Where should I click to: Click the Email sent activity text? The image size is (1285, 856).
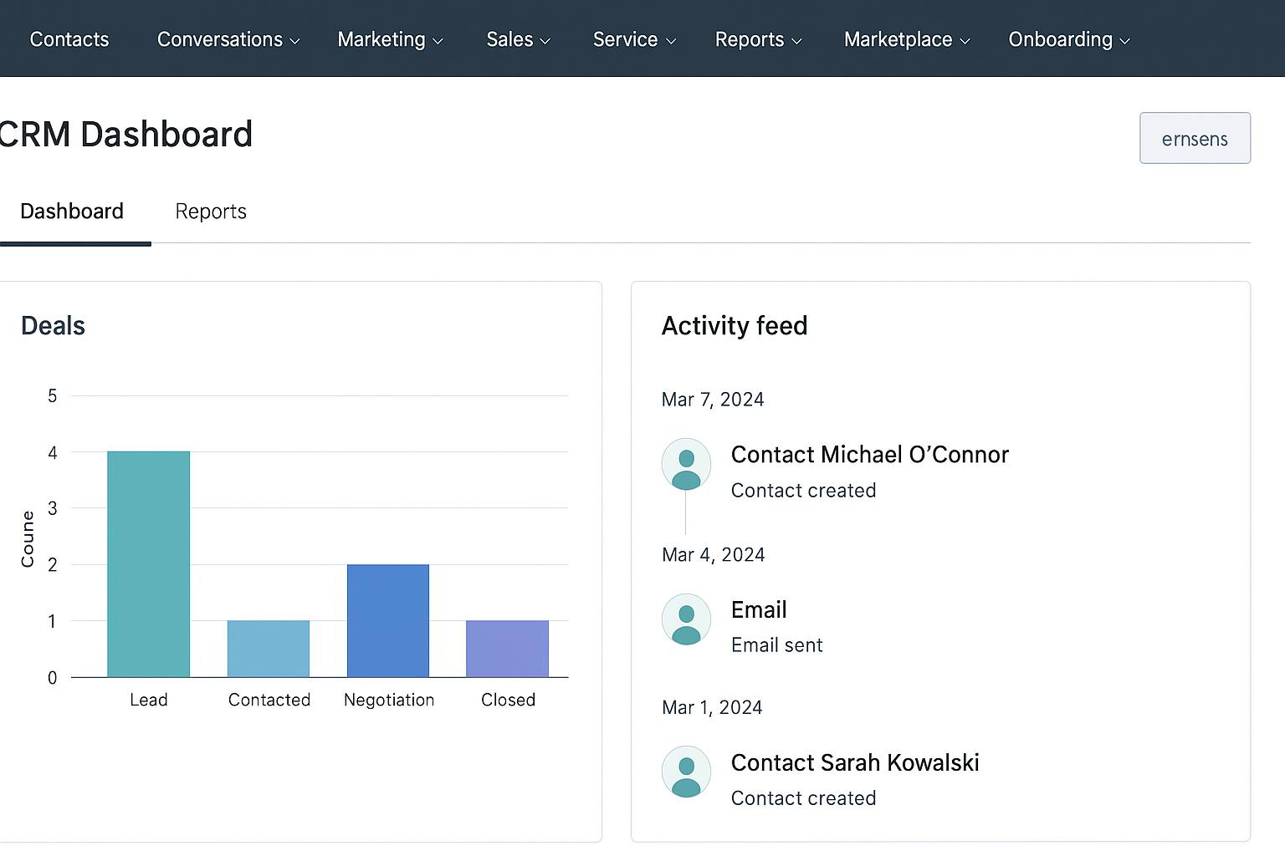[x=776, y=645]
